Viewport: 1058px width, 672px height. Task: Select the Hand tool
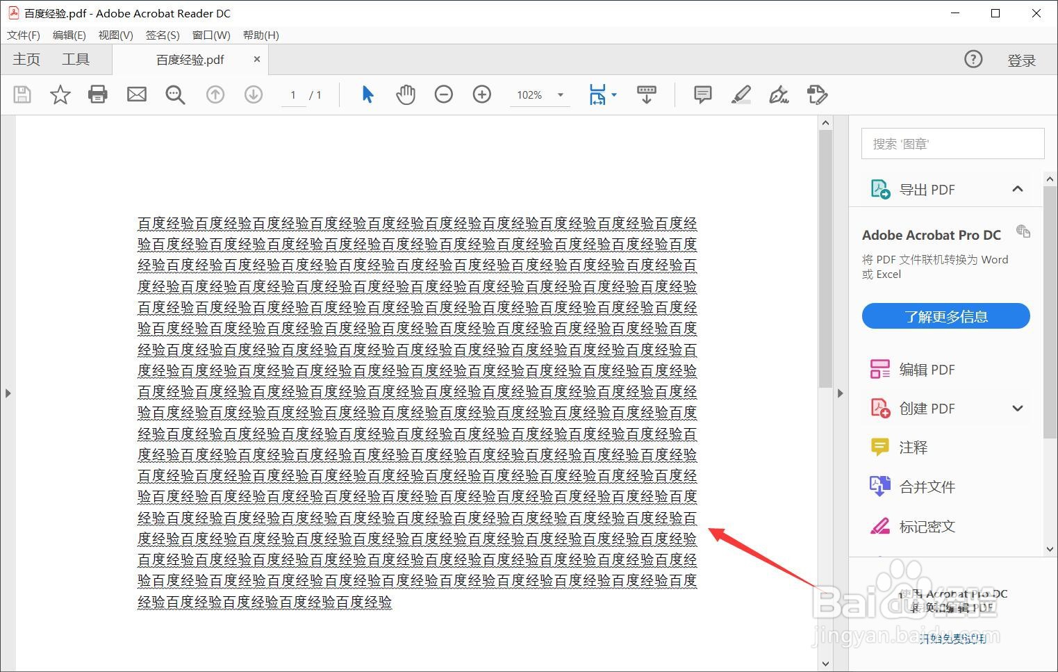405,95
